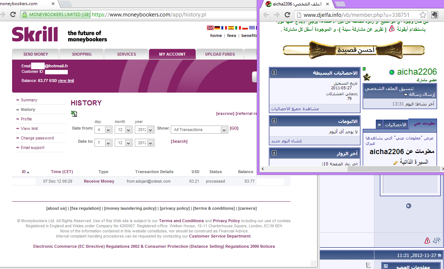Select the Italian flag on Skrill
Screen dimensions: 444x269
pyautogui.click(x=238, y=28)
